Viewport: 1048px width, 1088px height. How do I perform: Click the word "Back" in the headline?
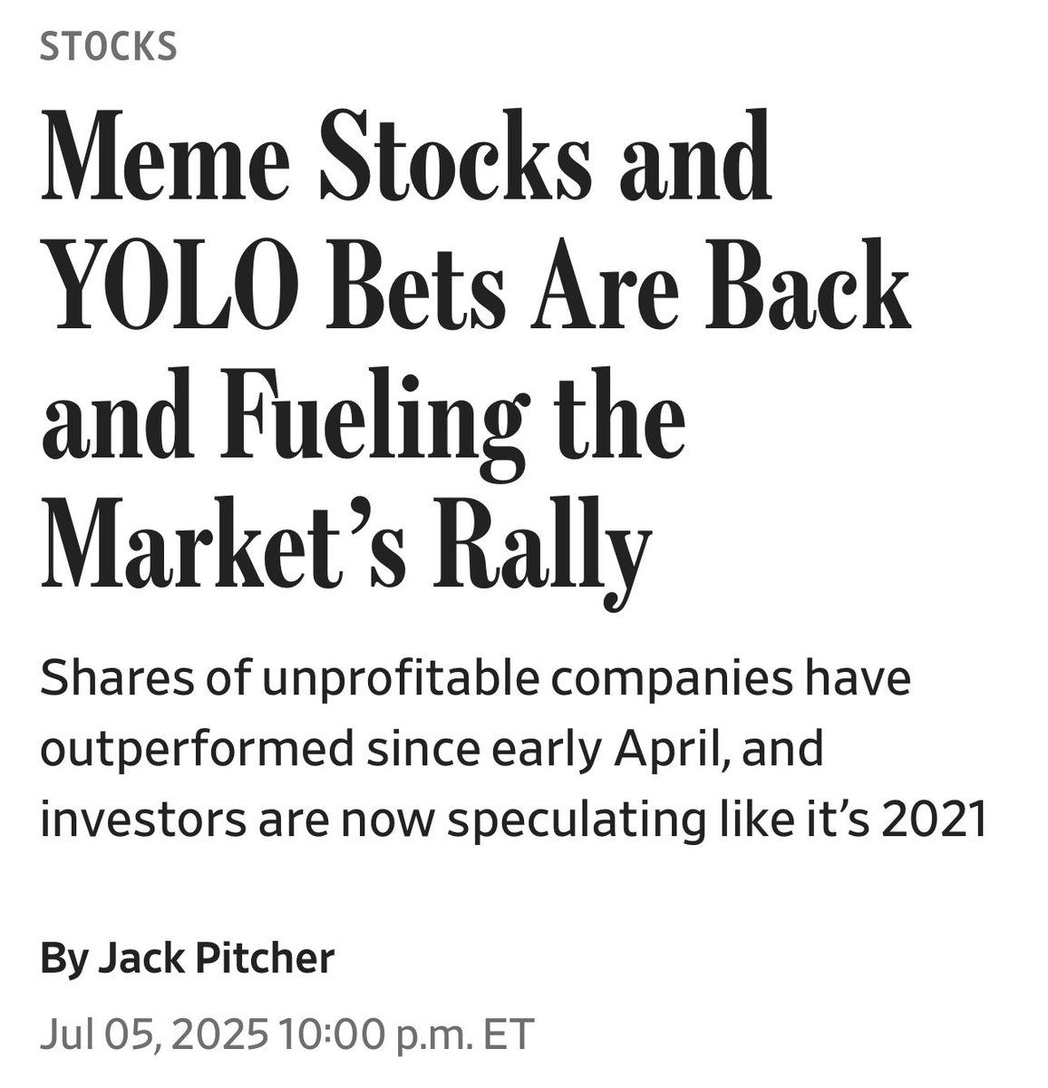tap(794, 289)
